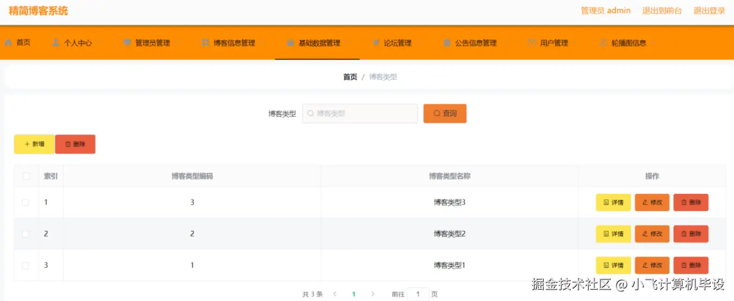Screen dimensions: 734x301
Task: Click 修改 for row 博客类型2
Action: coord(653,234)
